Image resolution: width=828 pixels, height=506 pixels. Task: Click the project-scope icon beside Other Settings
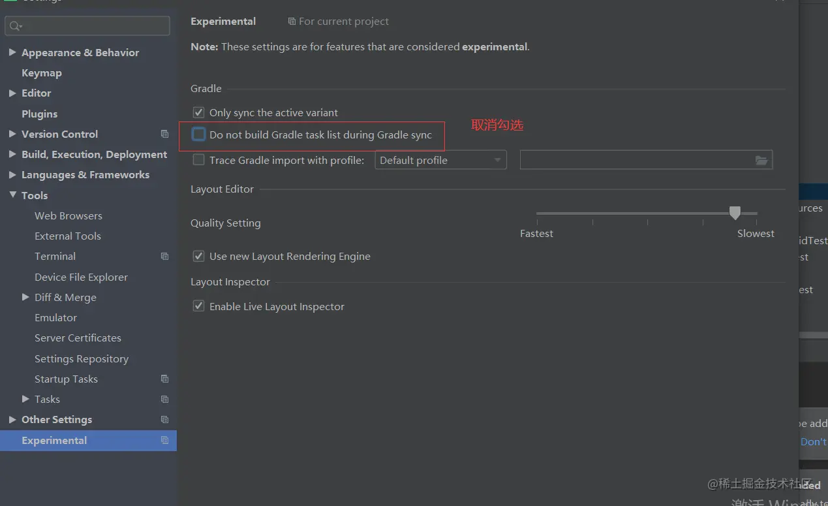point(164,419)
